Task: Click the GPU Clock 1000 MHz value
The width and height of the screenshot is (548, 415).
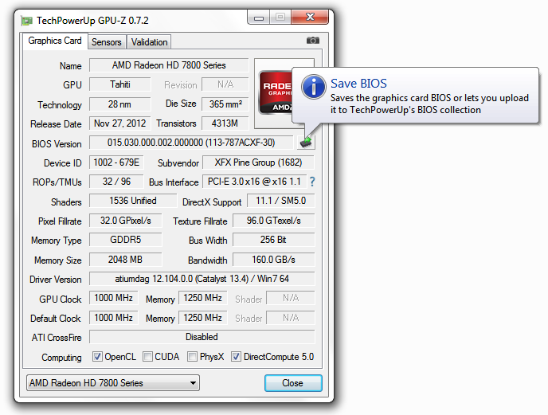Action: click(x=114, y=298)
